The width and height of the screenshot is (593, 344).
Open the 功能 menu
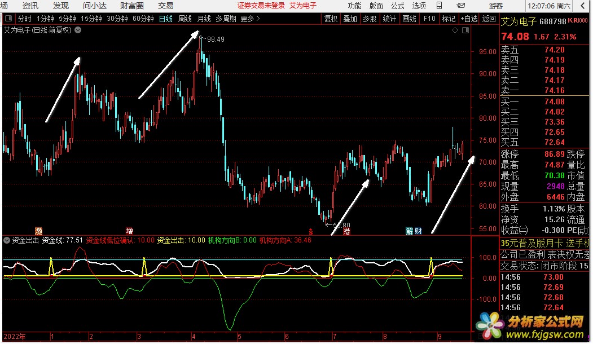(354, 6)
